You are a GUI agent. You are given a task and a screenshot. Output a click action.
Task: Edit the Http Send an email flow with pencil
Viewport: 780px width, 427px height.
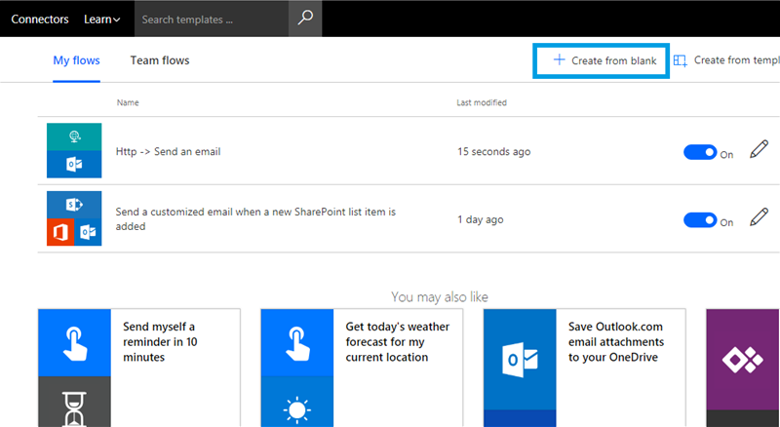point(759,150)
